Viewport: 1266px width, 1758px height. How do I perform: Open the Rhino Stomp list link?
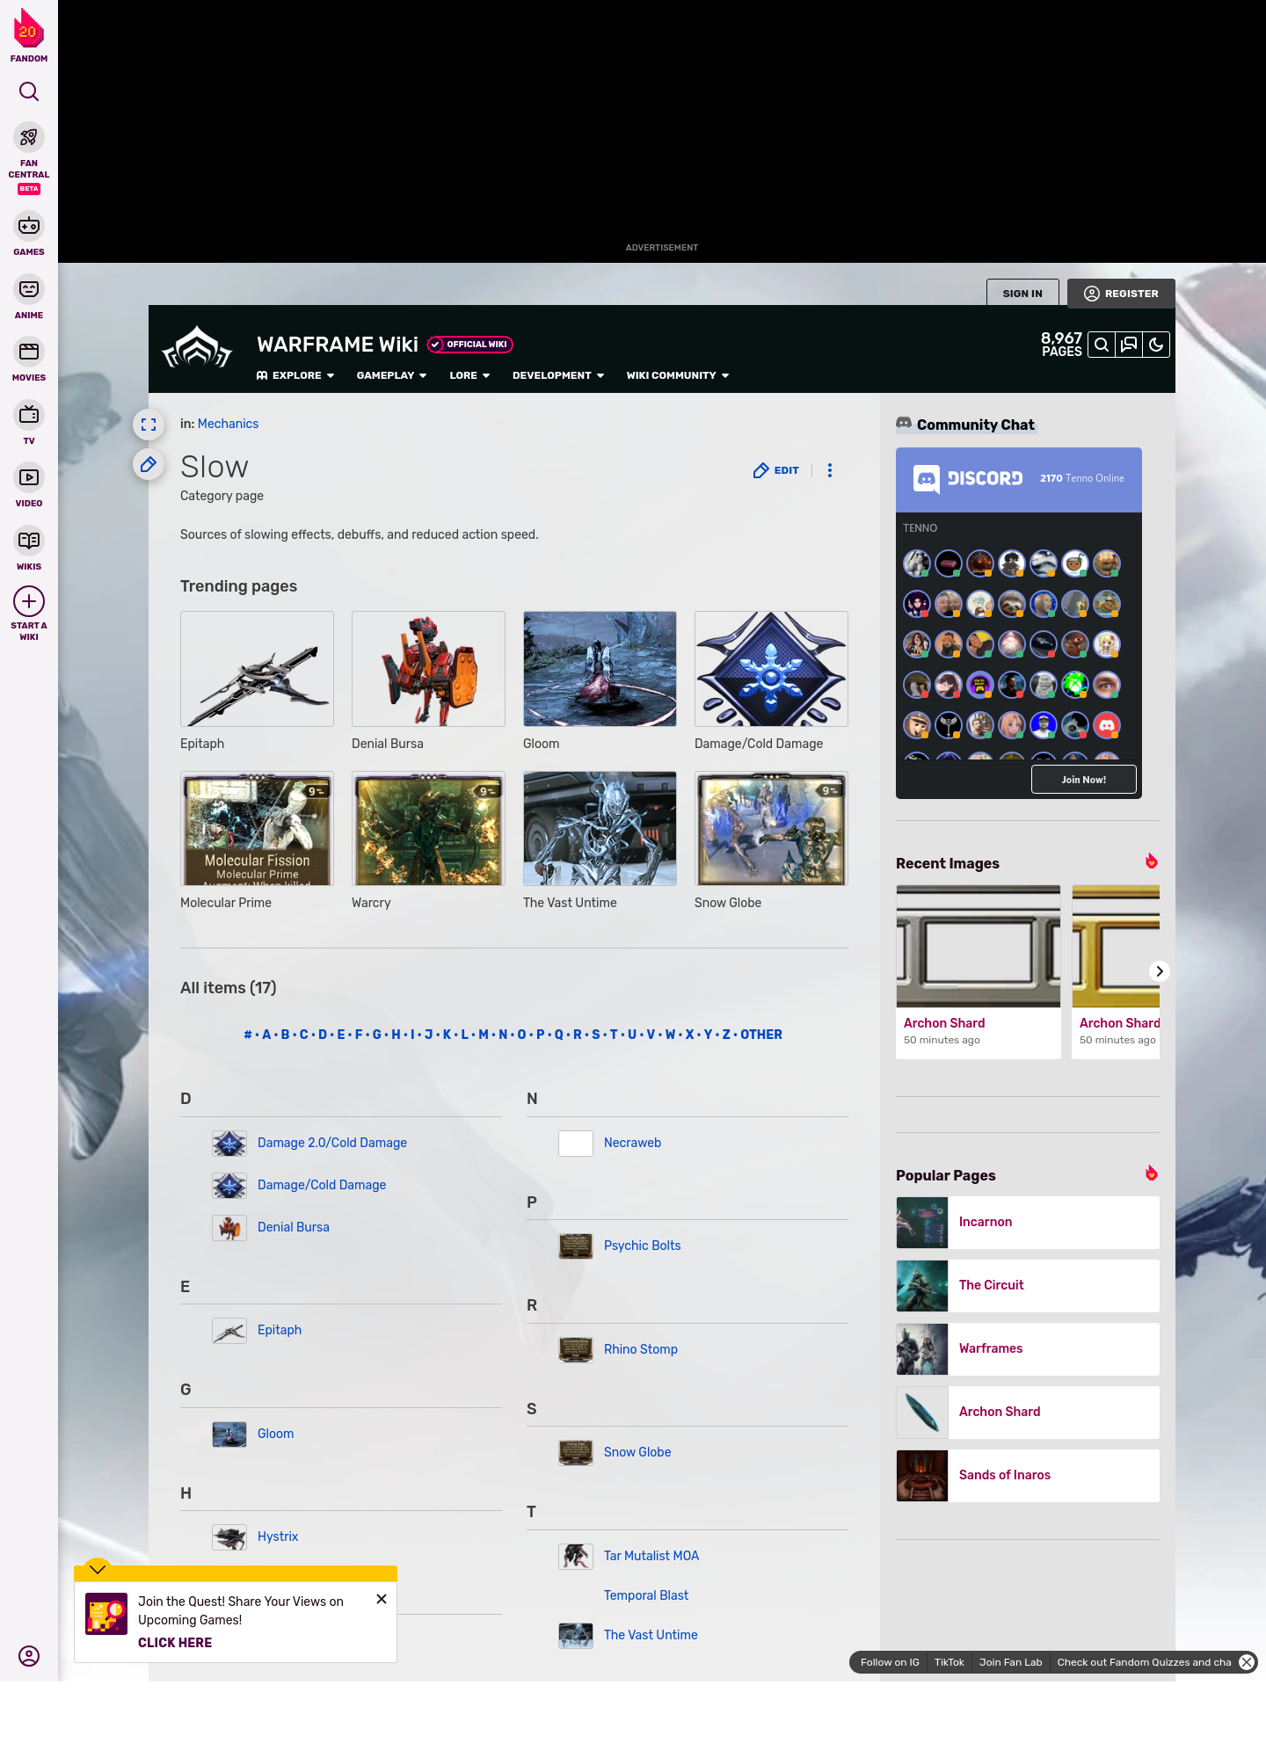click(x=640, y=1349)
